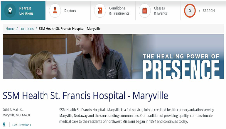226x129 pixels.
Task: Open the Doctors person icon
Action: tap(55, 11)
